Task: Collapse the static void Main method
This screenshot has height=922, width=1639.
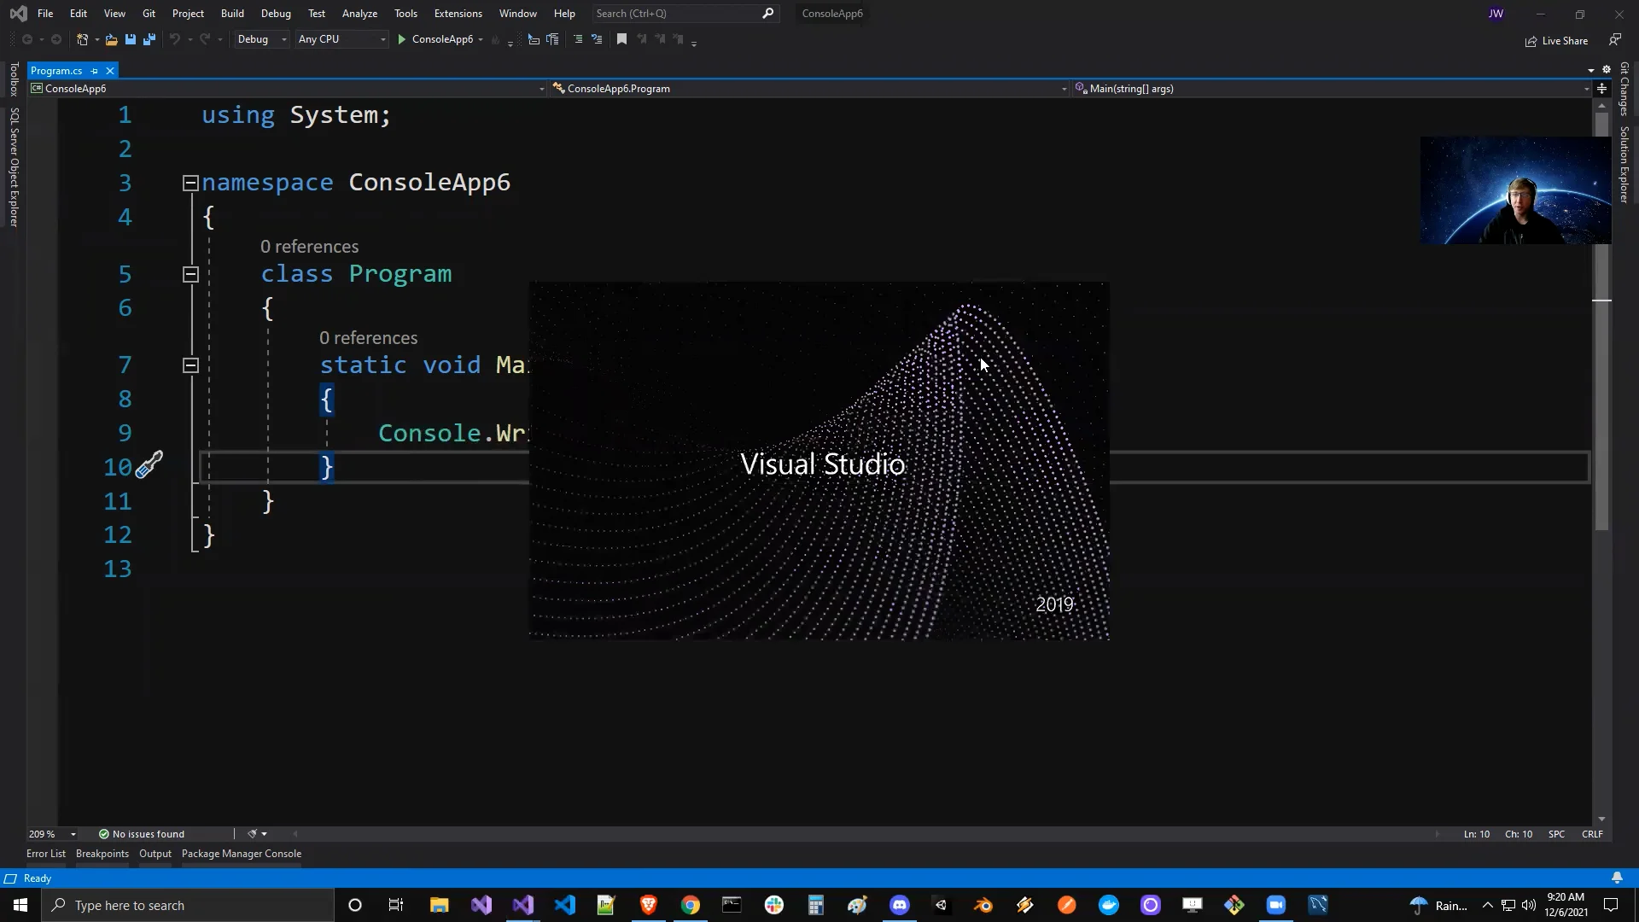Action: 190,365
